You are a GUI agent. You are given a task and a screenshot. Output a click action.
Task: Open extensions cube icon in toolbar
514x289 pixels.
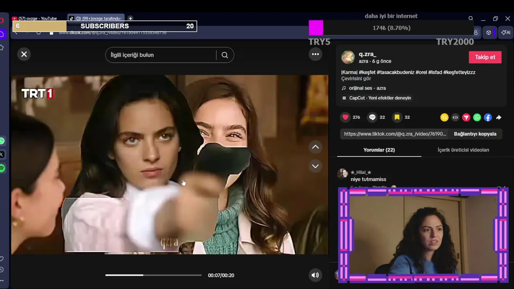pos(489,33)
